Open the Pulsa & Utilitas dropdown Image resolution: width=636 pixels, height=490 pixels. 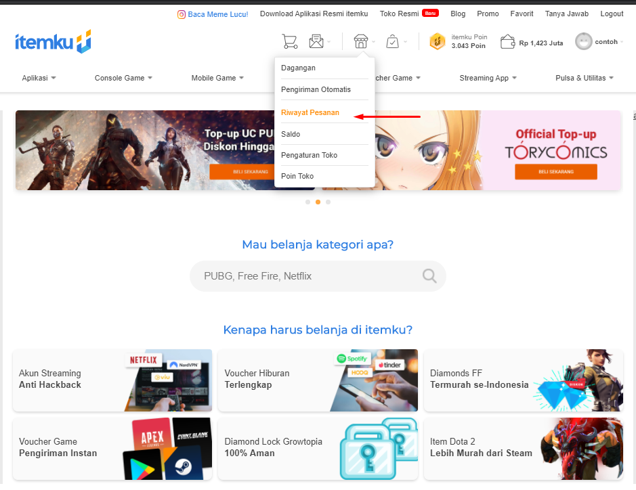pyautogui.click(x=584, y=78)
